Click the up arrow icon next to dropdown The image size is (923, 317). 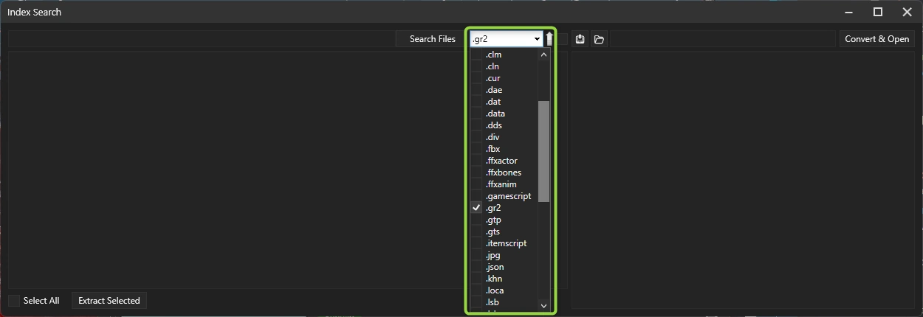[x=549, y=39]
